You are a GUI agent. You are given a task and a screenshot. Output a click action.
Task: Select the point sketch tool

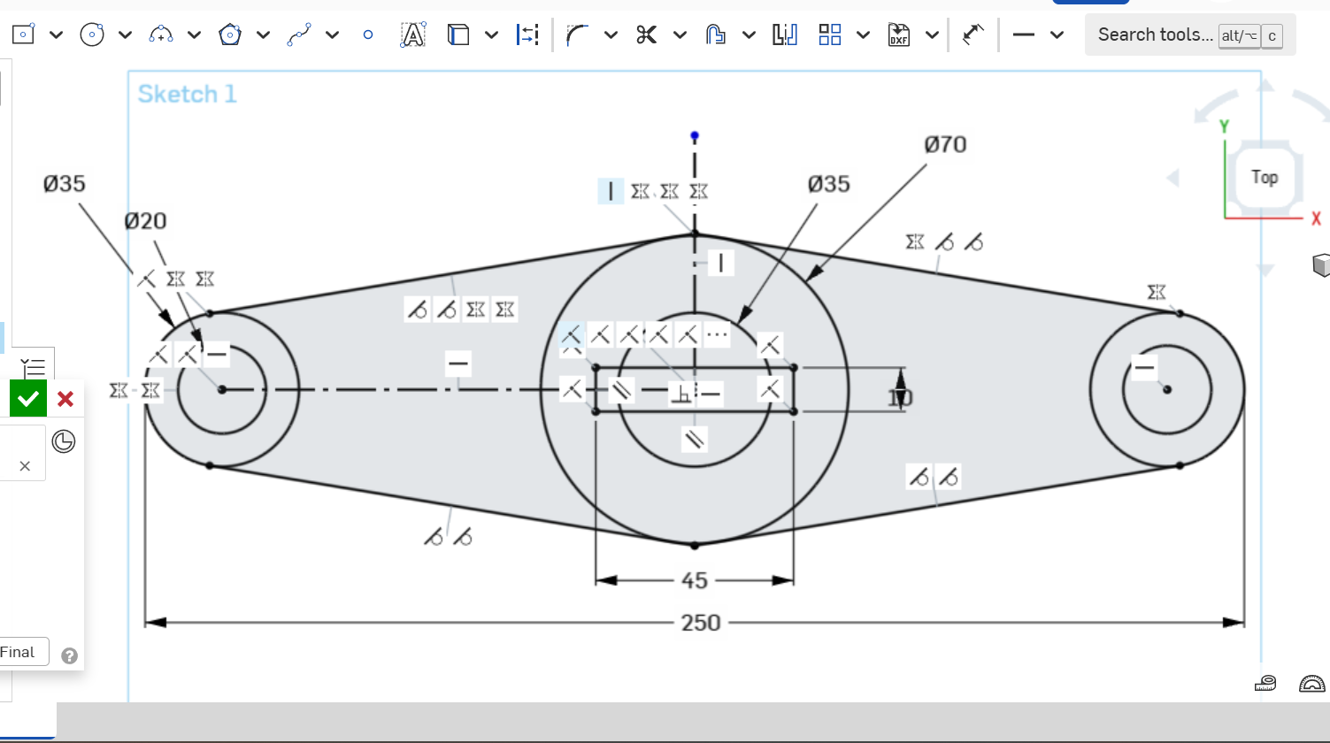368,35
